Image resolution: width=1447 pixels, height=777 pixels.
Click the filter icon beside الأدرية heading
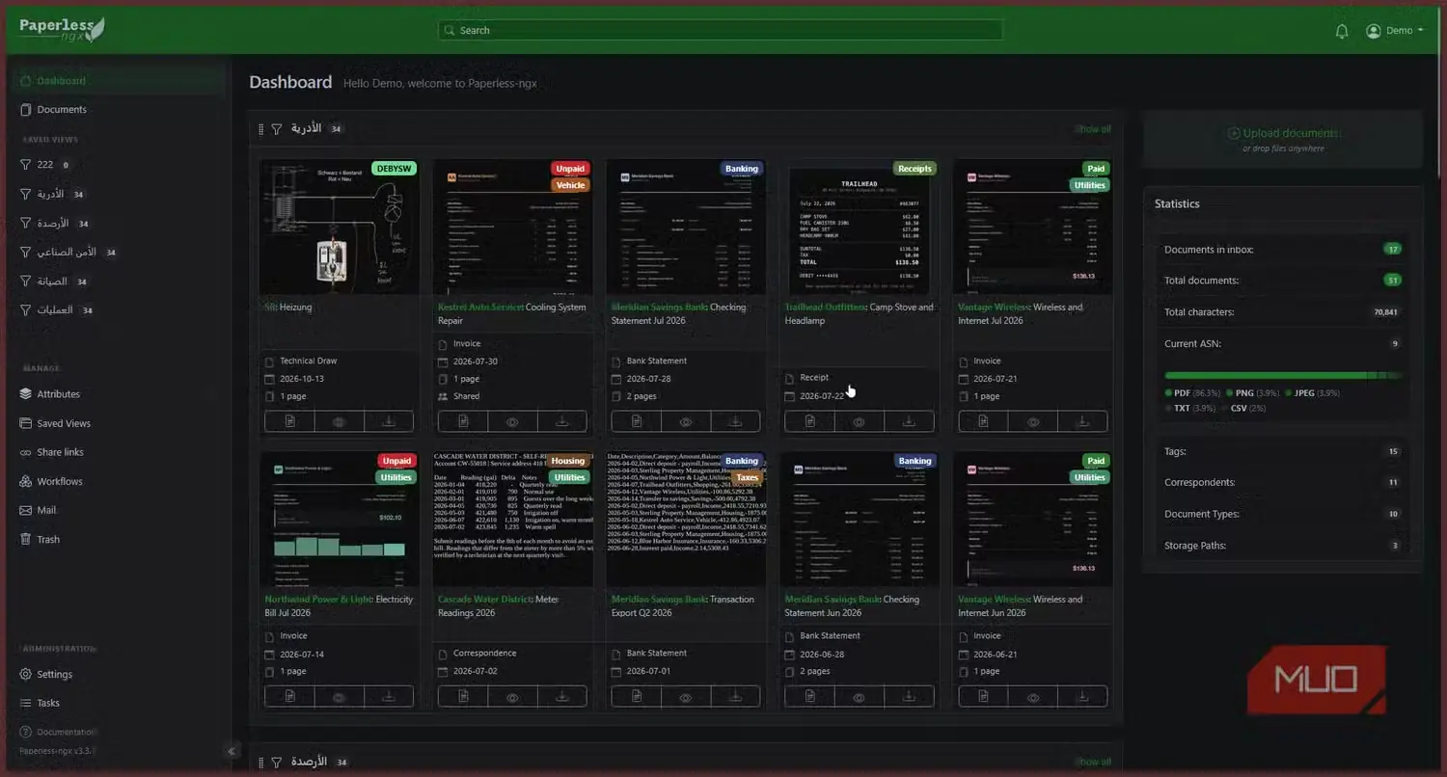tap(277, 129)
